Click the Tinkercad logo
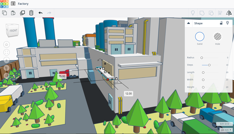 4,4
